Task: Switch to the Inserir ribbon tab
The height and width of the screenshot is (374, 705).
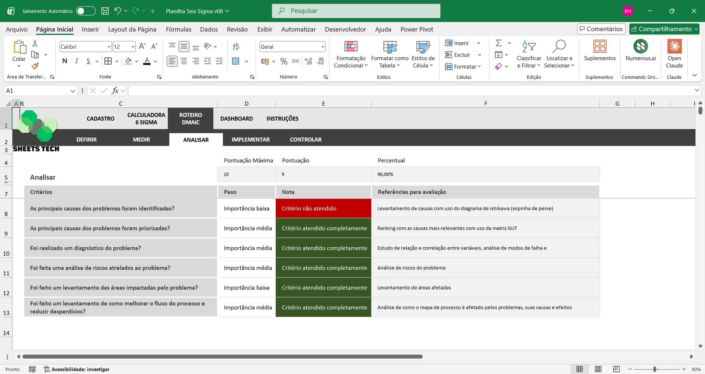Action: (90, 29)
